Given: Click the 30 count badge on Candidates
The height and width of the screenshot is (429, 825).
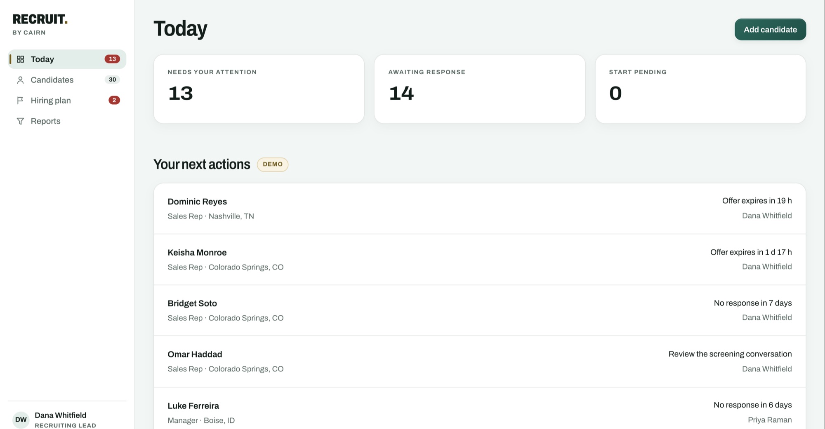Looking at the screenshot, I should click(112, 80).
